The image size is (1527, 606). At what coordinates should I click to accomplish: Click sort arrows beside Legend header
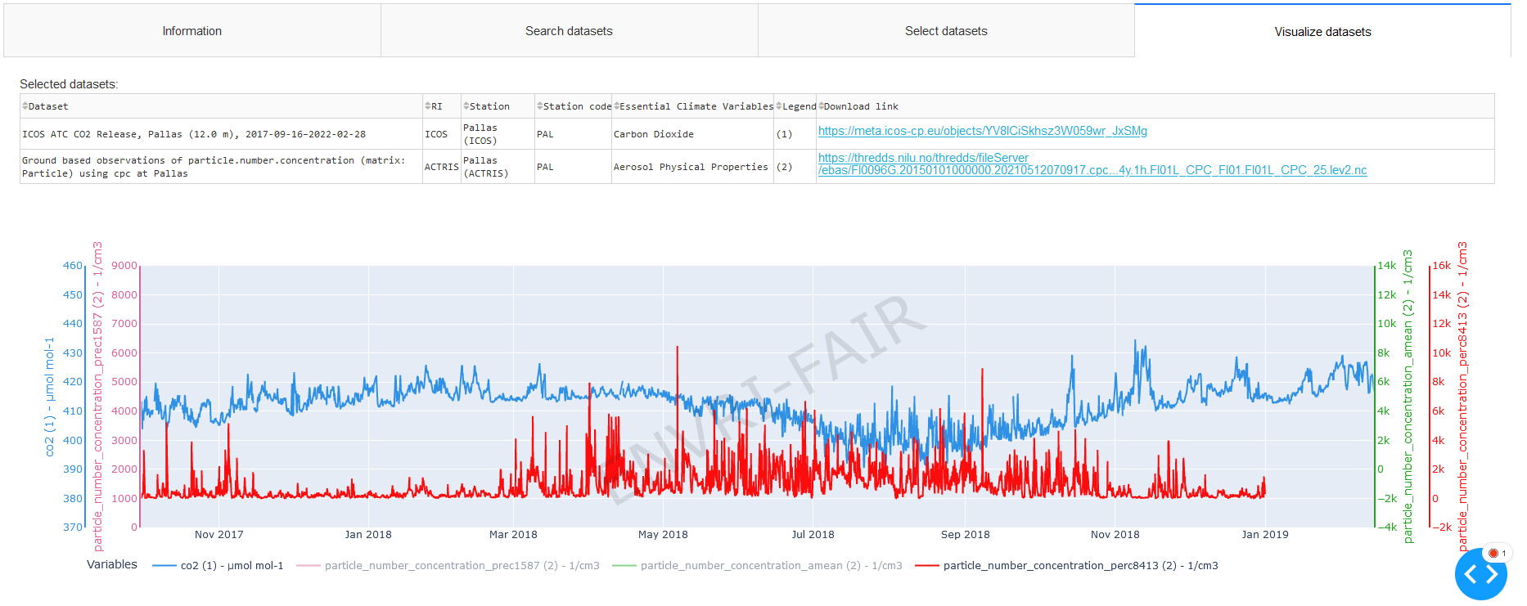pyautogui.click(x=779, y=106)
